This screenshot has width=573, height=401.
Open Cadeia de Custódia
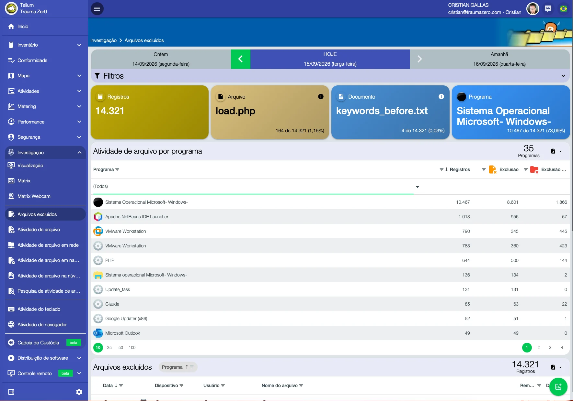(x=45, y=343)
